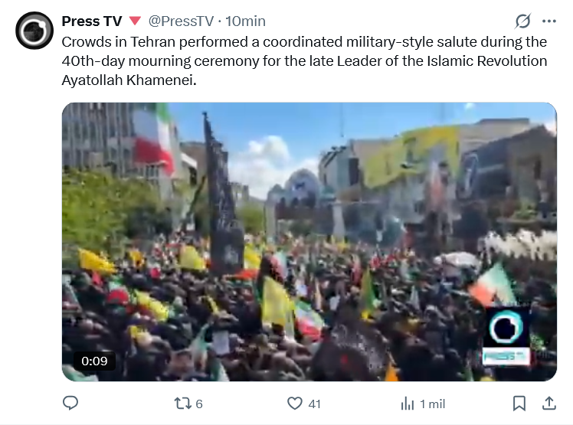
Task: Open the Press TV display name link
Action: coord(92,21)
